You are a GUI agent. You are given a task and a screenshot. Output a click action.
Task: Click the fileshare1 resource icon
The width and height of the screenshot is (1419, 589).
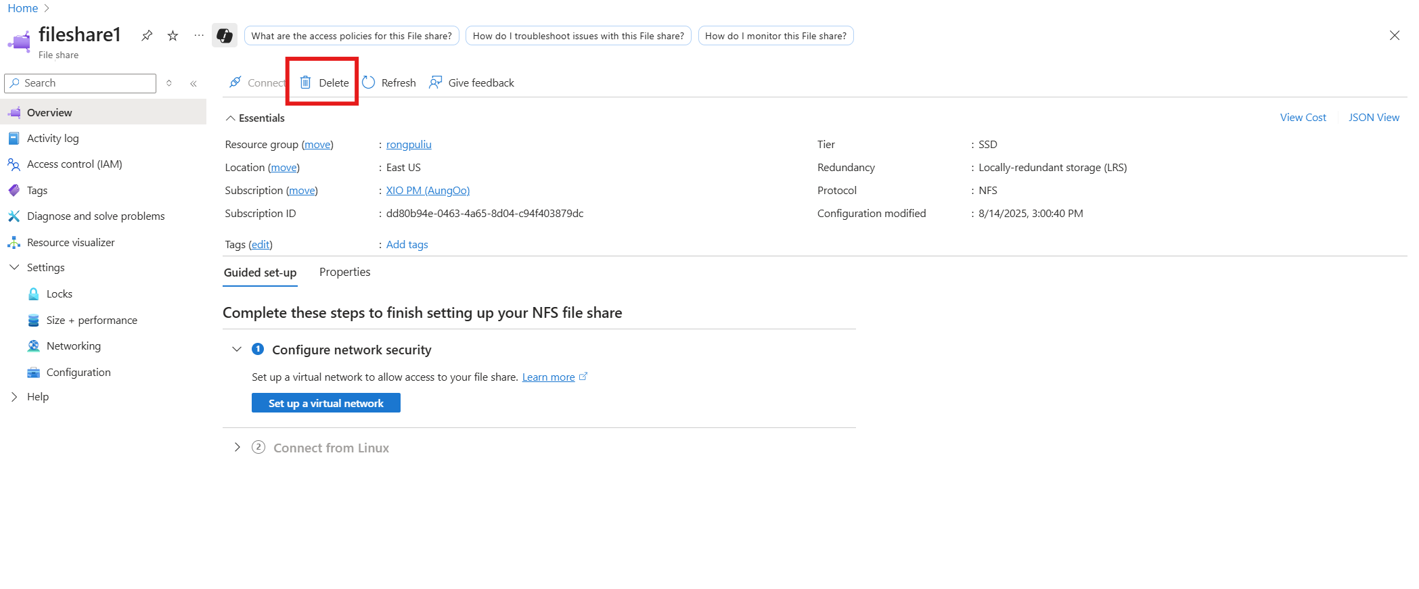pos(19,41)
